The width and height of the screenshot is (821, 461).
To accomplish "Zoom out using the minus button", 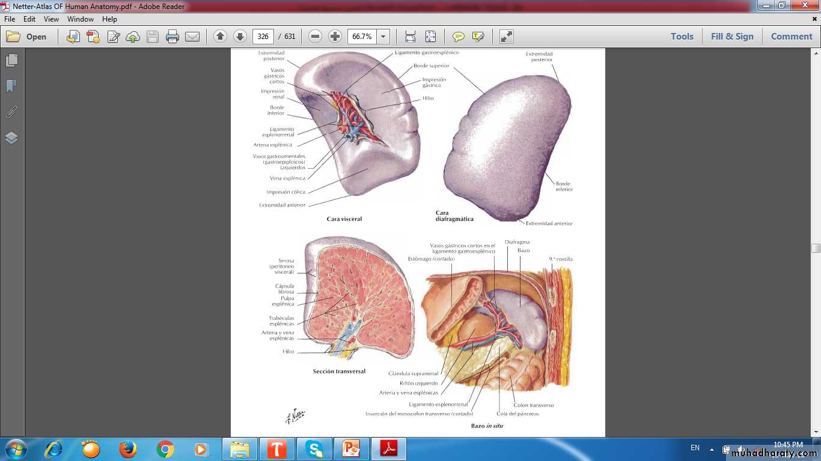I will 315,37.
